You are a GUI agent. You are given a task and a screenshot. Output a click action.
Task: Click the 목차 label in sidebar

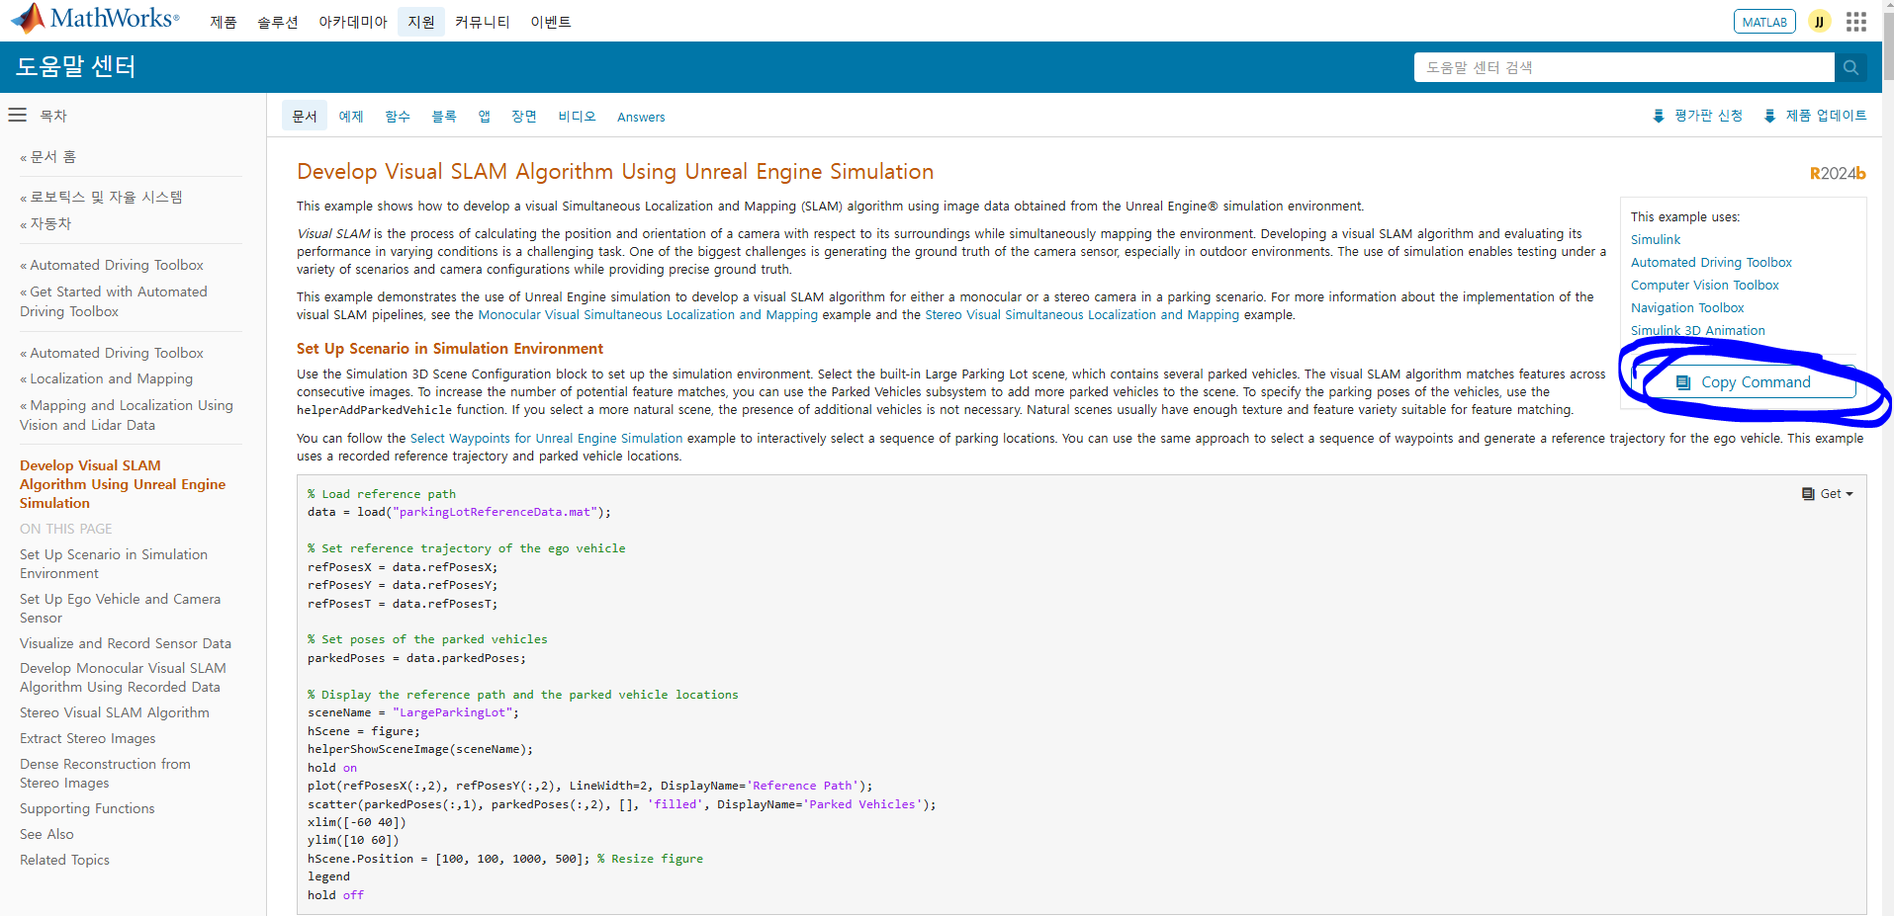pyautogui.click(x=53, y=117)
